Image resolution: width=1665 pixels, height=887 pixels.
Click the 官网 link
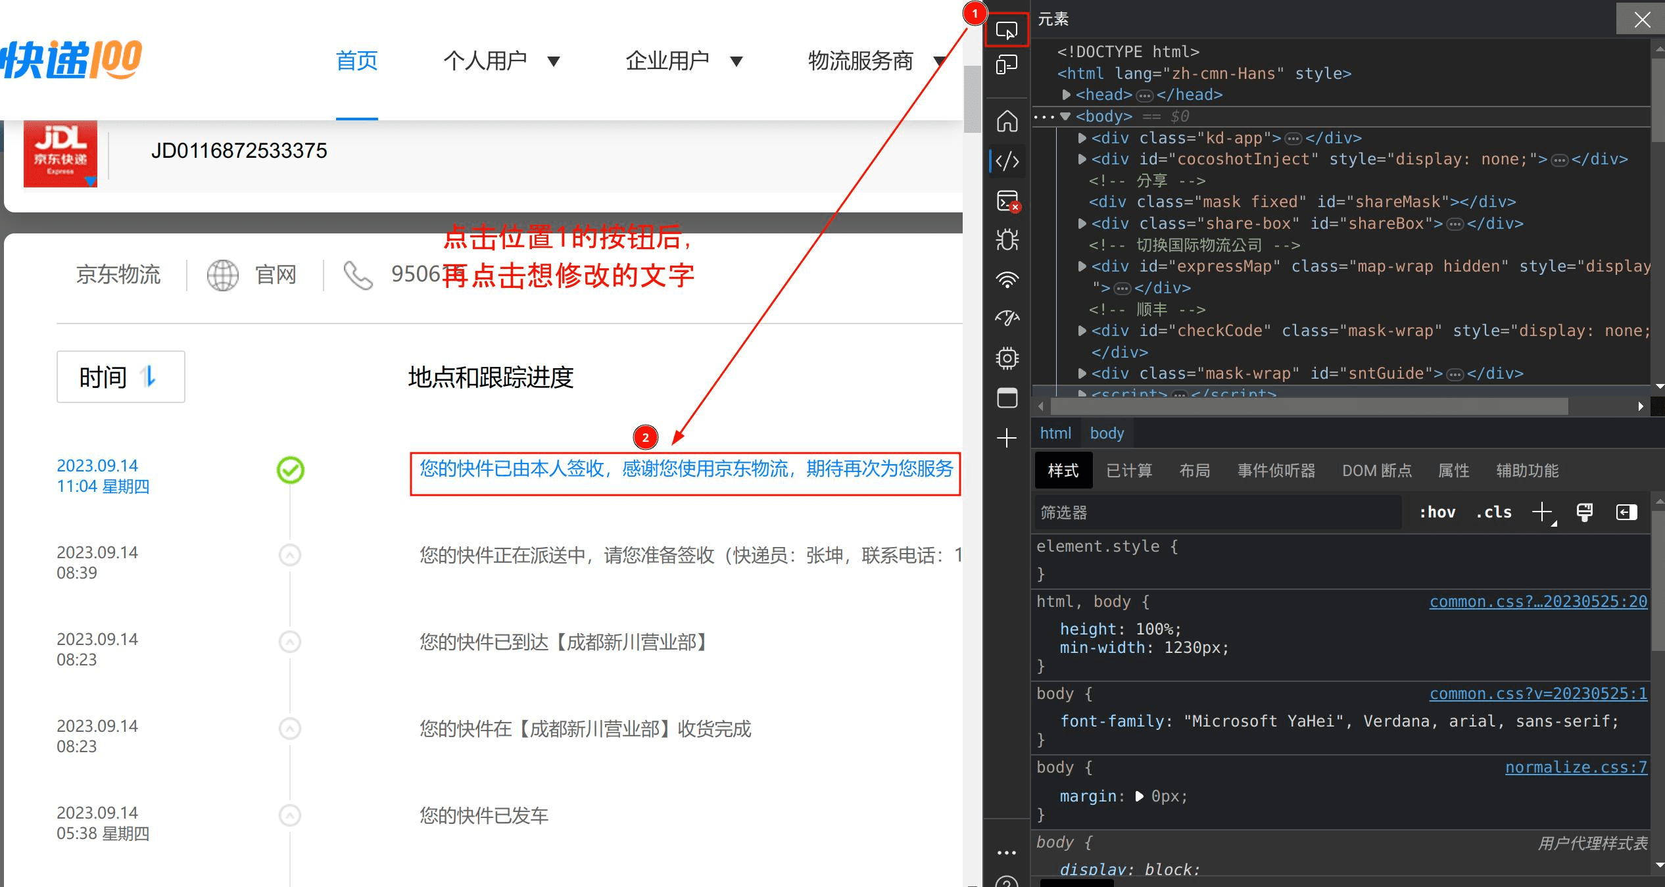[x=276, y=275]
